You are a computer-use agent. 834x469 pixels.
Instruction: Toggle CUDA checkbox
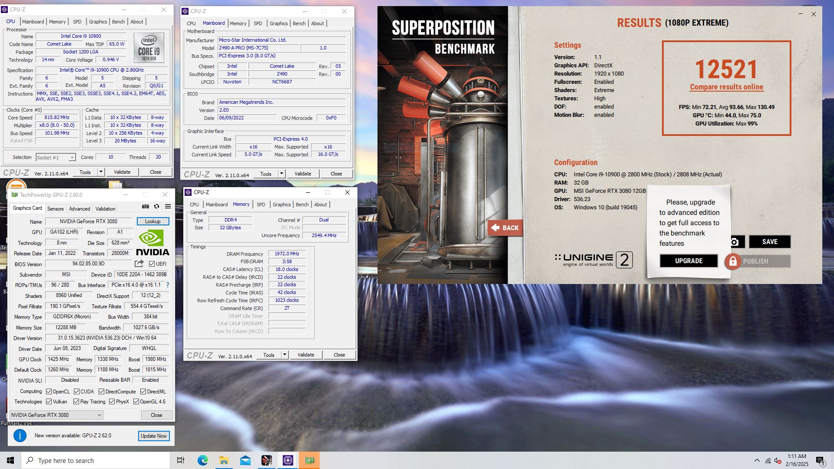[76, 392]
